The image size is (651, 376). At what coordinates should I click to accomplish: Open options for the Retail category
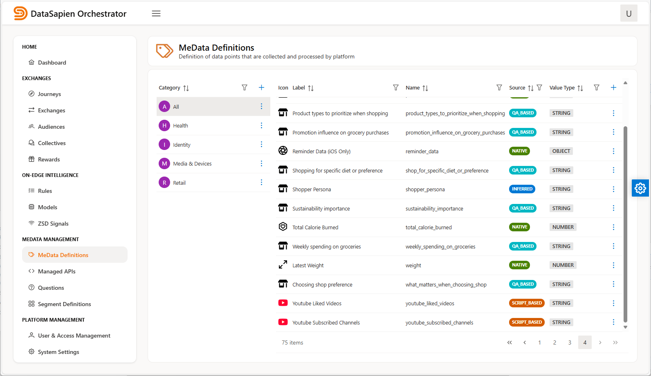(x=262, y=182)
